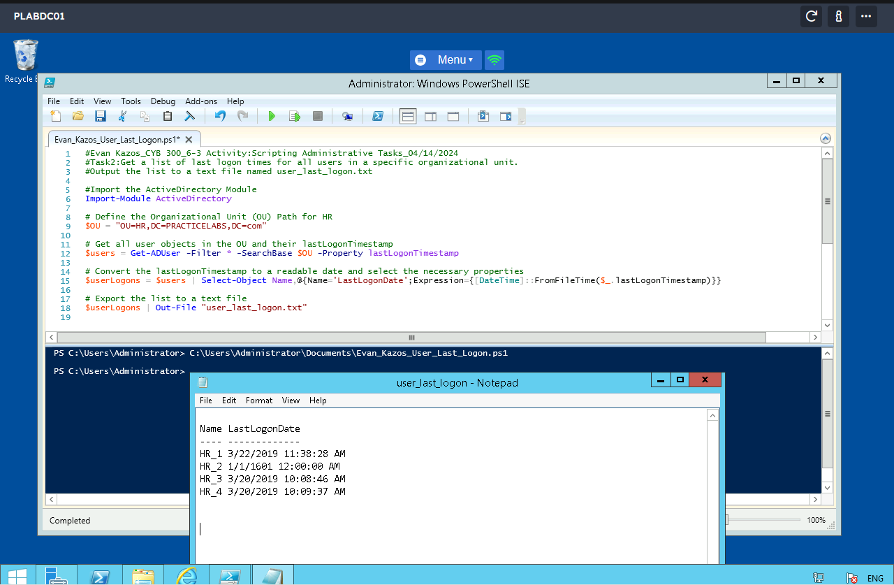Collapse the script pane with the top-right chevron

825,138
